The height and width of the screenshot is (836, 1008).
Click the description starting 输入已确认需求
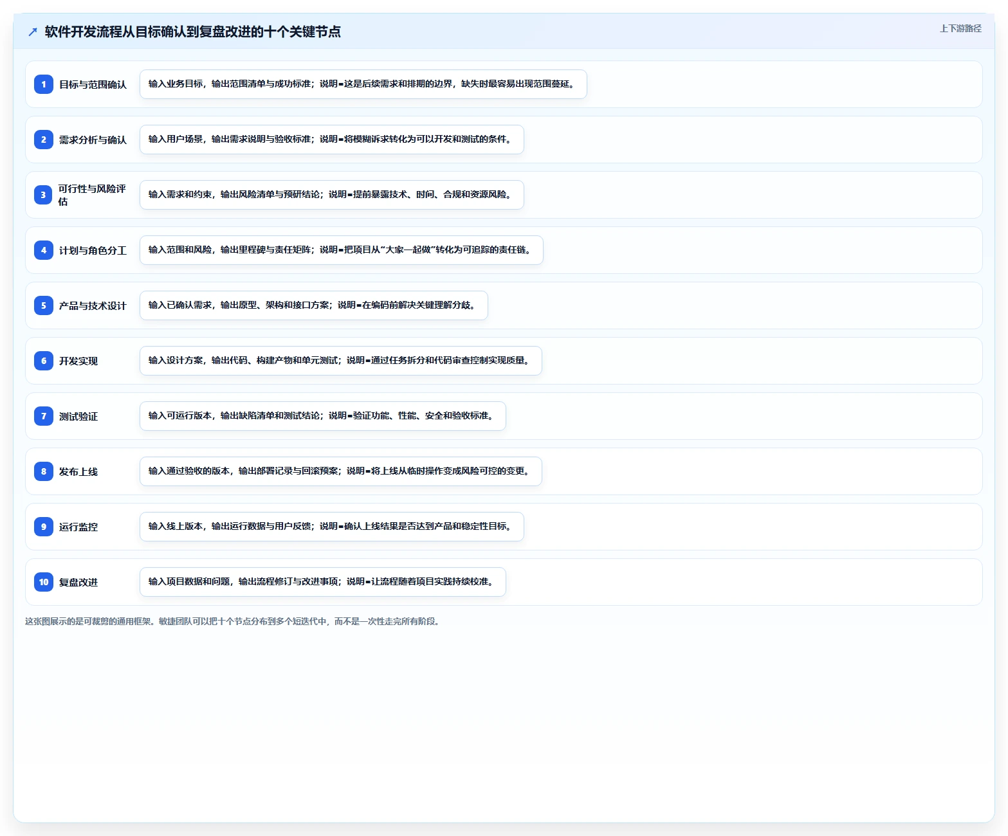(314, 305)
